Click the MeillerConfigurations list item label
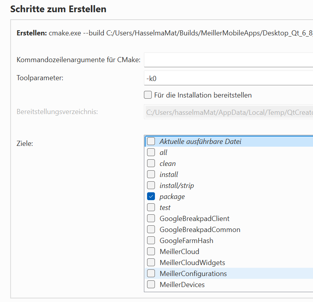Viewport: 313px width, 302px height. pyautogui.click(x=193, y=274)
